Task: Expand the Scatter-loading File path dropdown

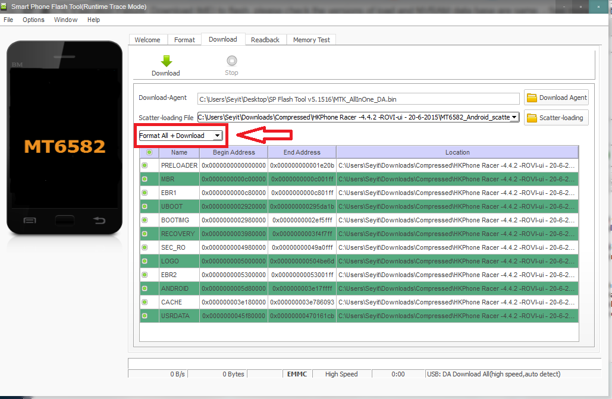Action: (x=514, y=117)
